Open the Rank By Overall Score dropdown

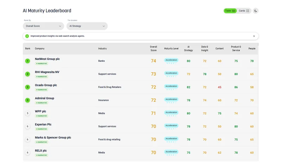(x=43, y=26)
